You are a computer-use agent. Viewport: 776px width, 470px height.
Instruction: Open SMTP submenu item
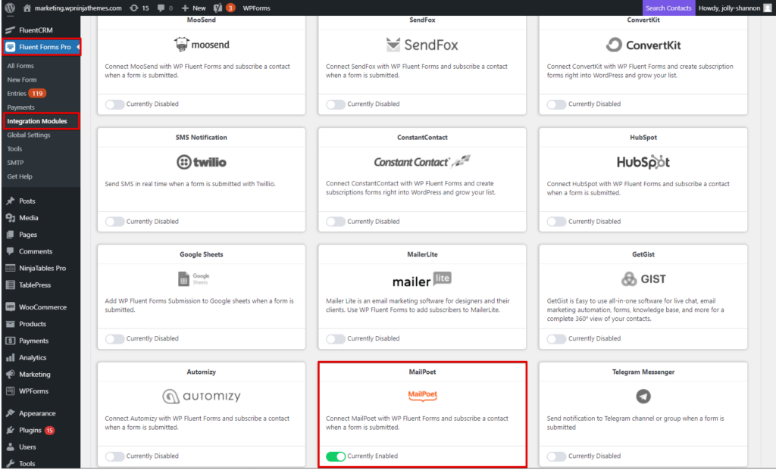pos(15,163)
